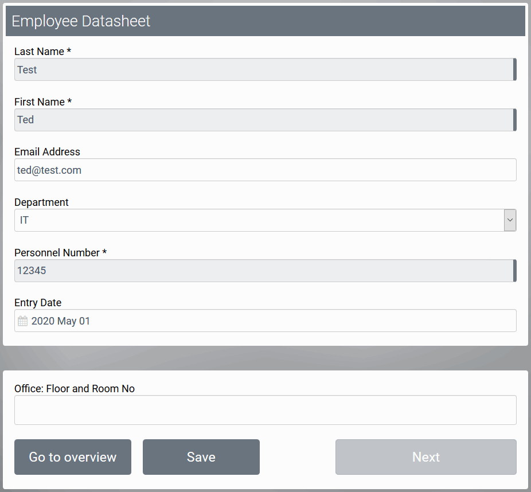Screen dimensions: 531x492
Task: Focus the Office Floor and Room No field
Action: (265, 410)
